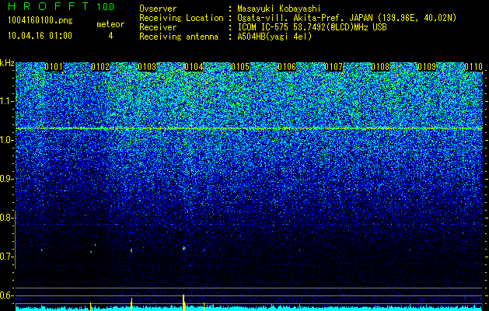Click the Receiving antenna label

coord(179,37)
